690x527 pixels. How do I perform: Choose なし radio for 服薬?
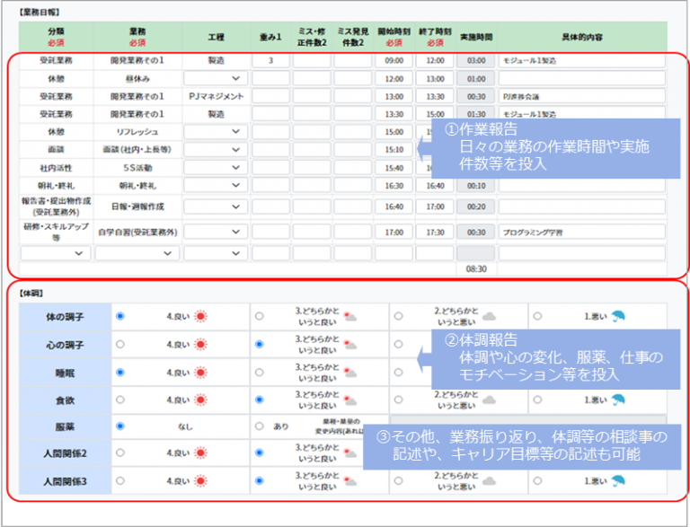click(x=120, y=426)
